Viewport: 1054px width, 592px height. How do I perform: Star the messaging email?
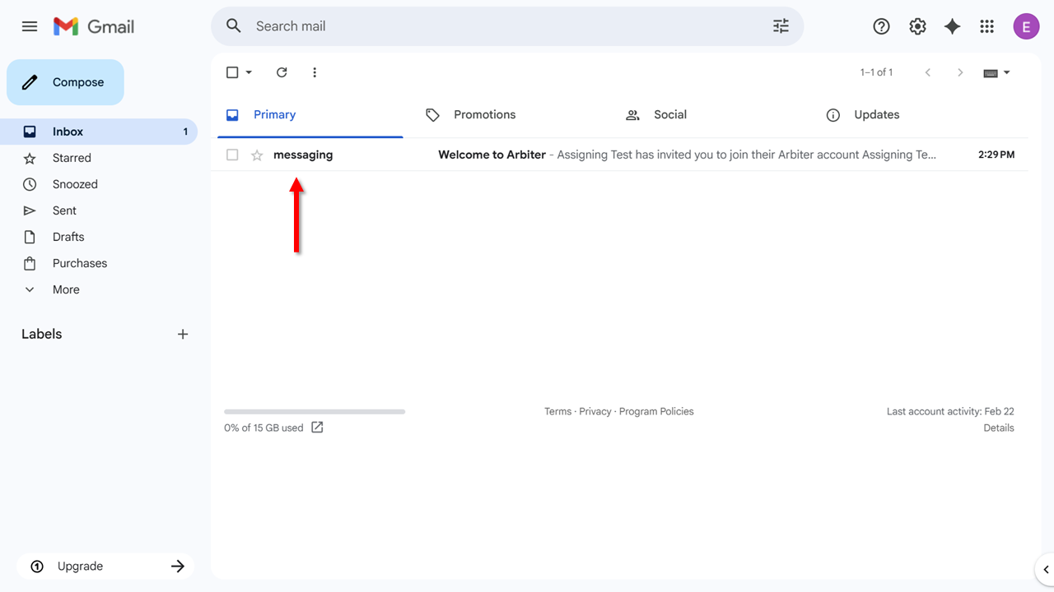coord(257,155)
